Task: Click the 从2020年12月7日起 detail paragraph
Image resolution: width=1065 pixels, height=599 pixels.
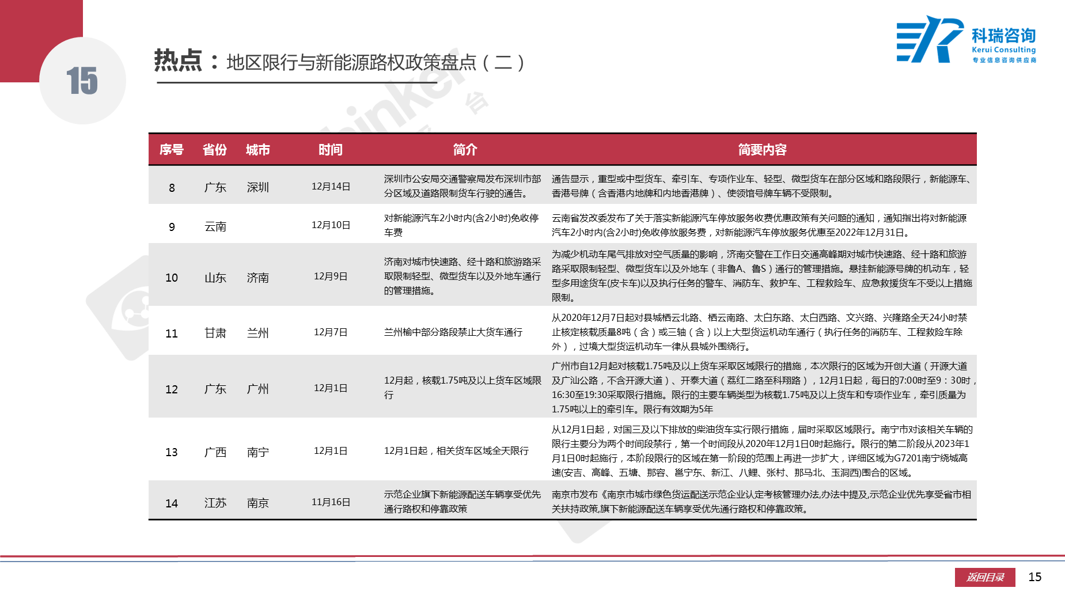Action: [x=759, y=332]
